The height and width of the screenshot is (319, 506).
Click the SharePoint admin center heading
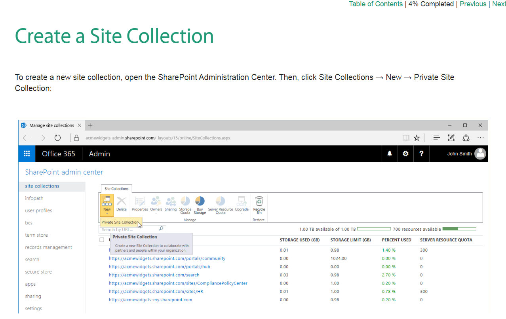[x=64, y=172]
